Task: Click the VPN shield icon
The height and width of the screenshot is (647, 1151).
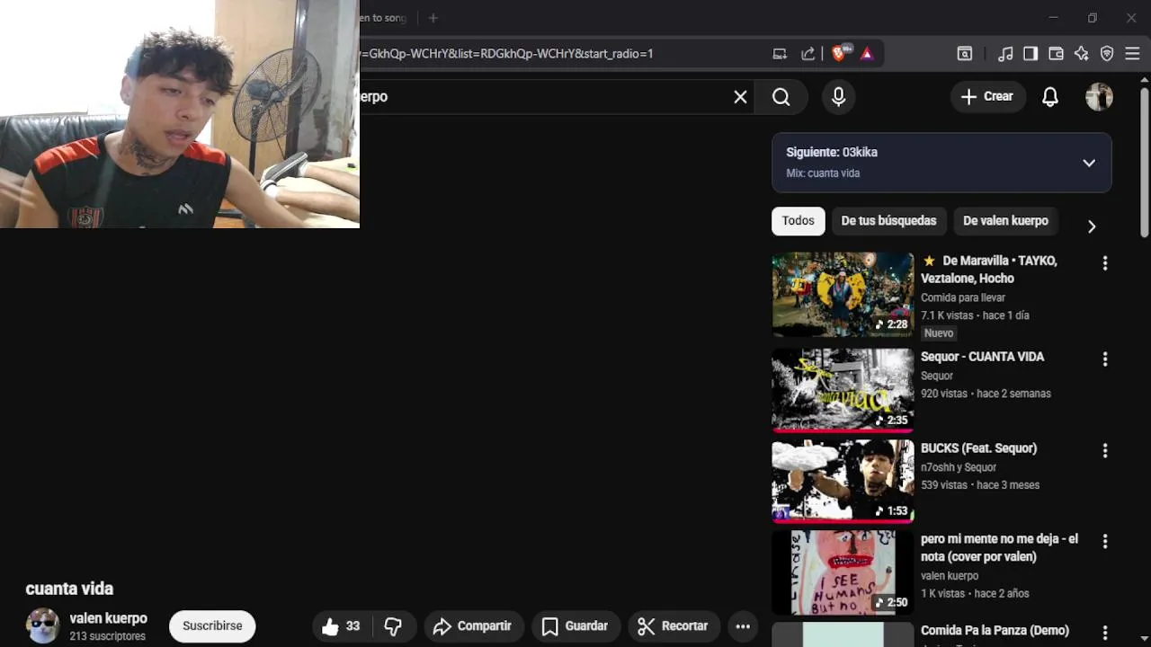Action: tap(1107, 54)
